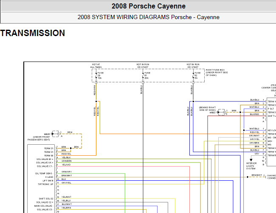Click the 'RED/GRN' vertical wire label

tap(95, 90)
